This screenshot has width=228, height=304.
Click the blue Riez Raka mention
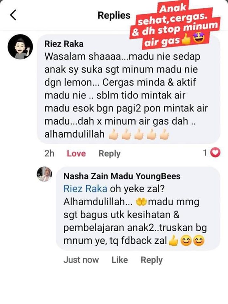85,189
